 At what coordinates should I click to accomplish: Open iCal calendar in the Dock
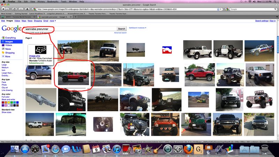(96, 149)
